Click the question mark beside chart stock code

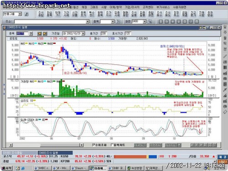pyautogui.click(x=31, y=34)
